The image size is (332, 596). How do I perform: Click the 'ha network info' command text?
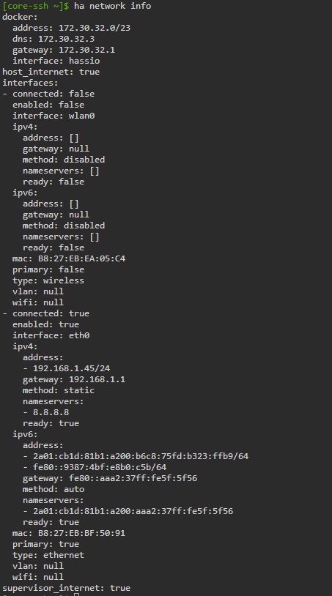pos(113,6)
